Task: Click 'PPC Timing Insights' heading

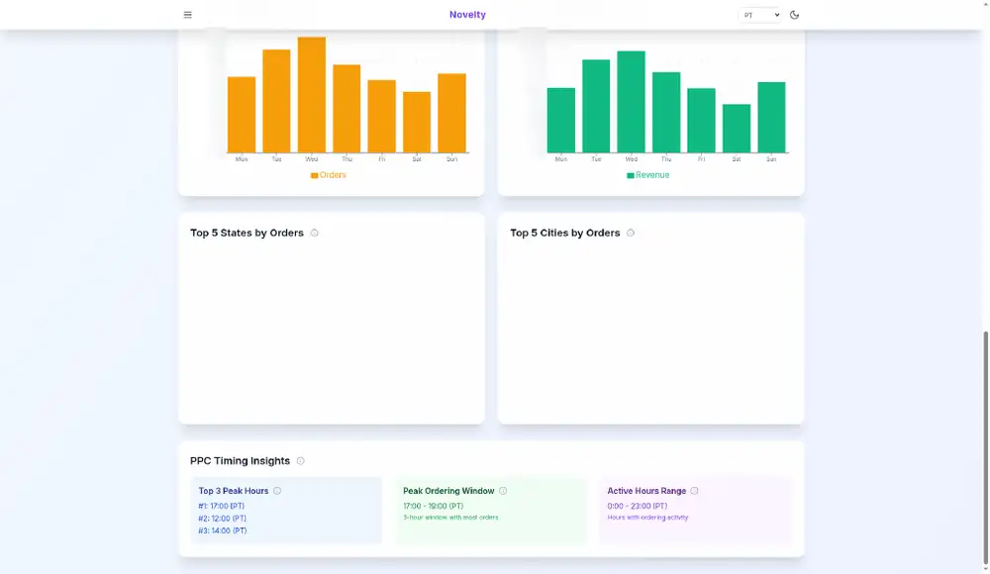Action: (x=240, y=461)
